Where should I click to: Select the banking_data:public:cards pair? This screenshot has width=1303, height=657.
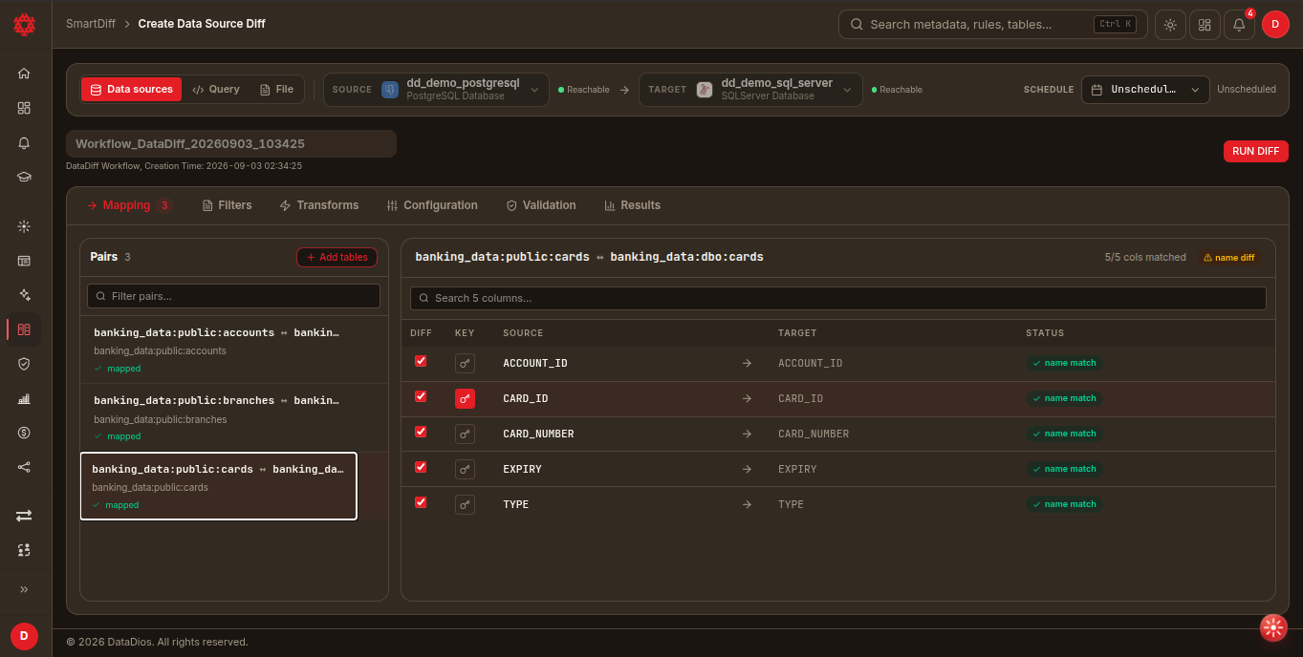219,486
